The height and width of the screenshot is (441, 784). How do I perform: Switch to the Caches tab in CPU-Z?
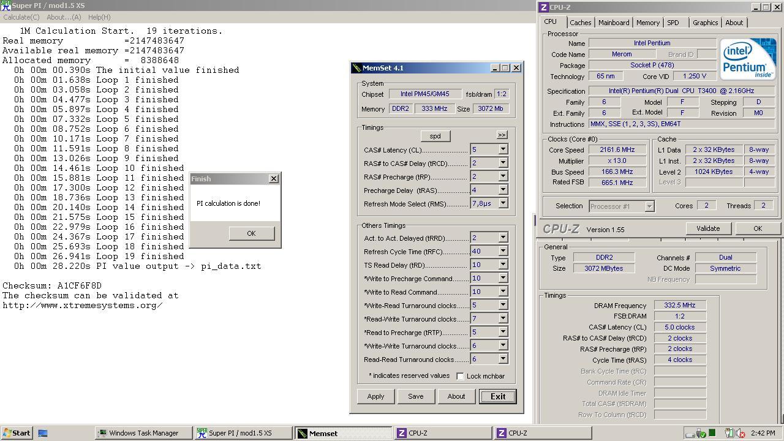click(580, 23)
